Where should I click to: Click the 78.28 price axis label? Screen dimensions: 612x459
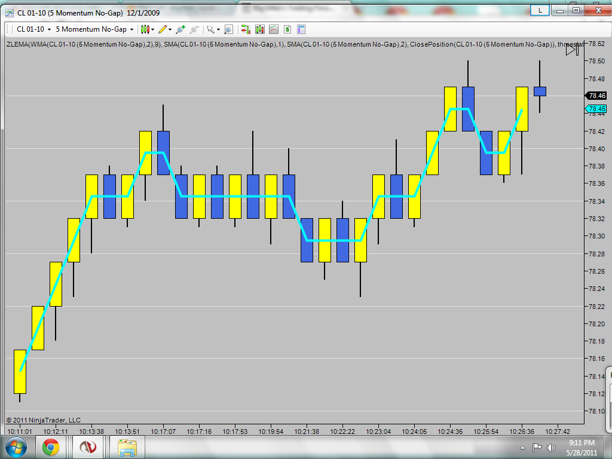[596, 253]
